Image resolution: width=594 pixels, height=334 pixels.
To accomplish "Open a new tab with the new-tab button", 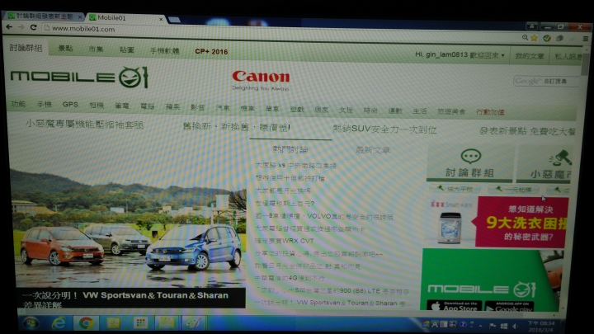I will click(x=174, y=20).
